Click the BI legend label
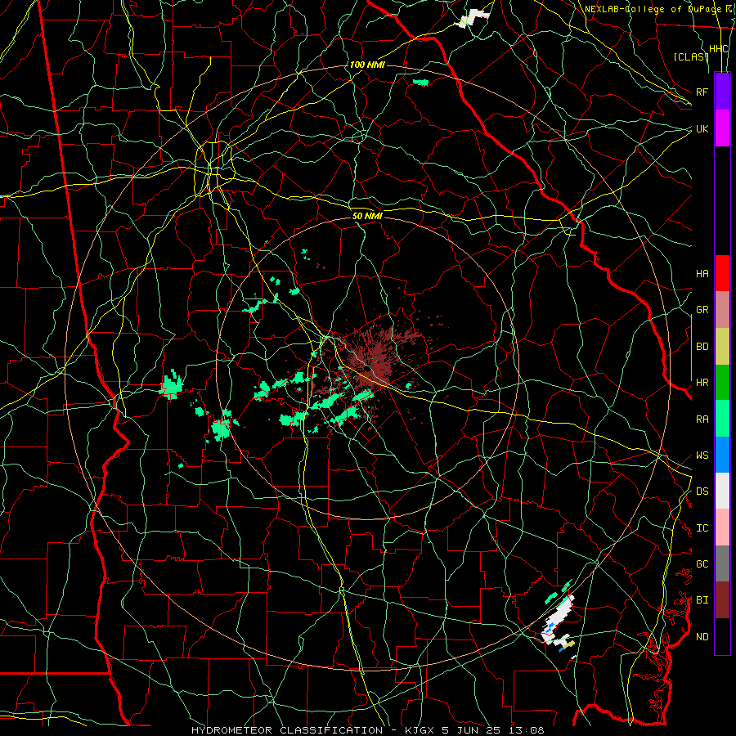The width and height of the screenshot is (736, 736). pos(702,600)
